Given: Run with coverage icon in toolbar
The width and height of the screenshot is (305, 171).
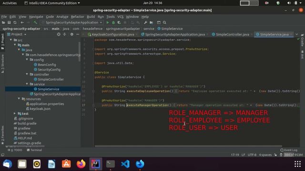Looking at the screenshot, I should (x=119, y=22).
